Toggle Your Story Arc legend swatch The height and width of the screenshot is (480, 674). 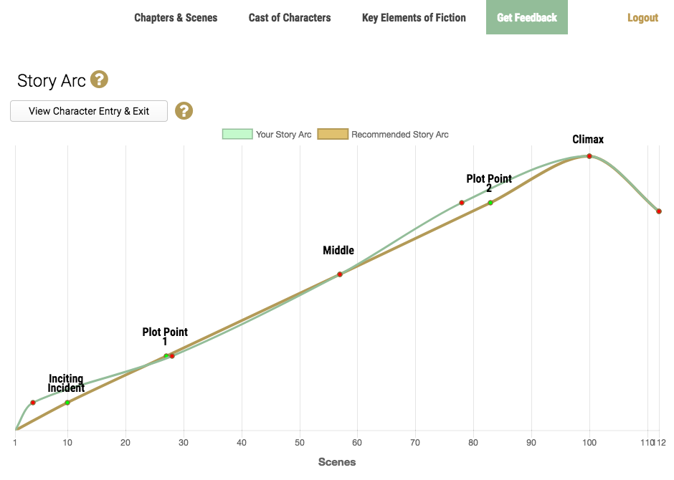coord(237,134)
